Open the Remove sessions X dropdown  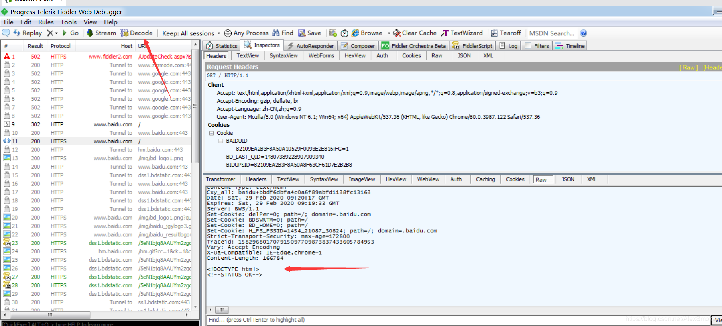tap(52, 33)
